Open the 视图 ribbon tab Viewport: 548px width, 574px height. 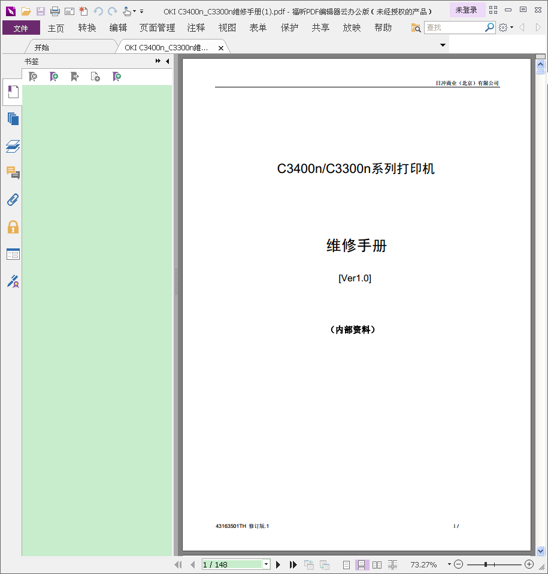pos(227,28)
